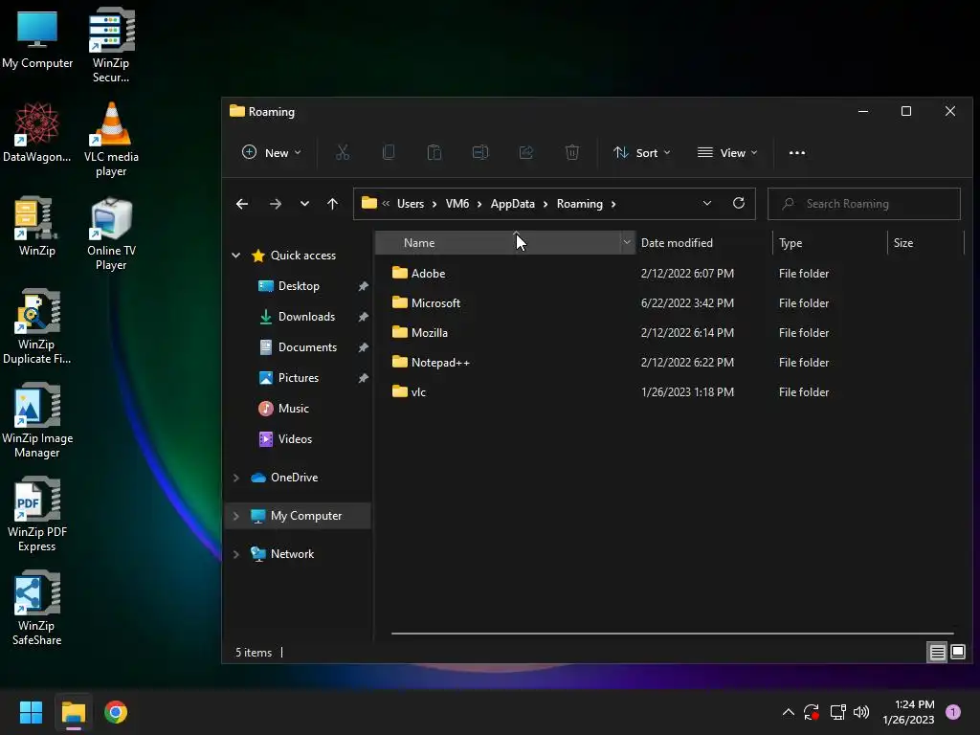Click the Delete trash can icon
The height and width of the screenshot is (735, 980).
[572, 152]
